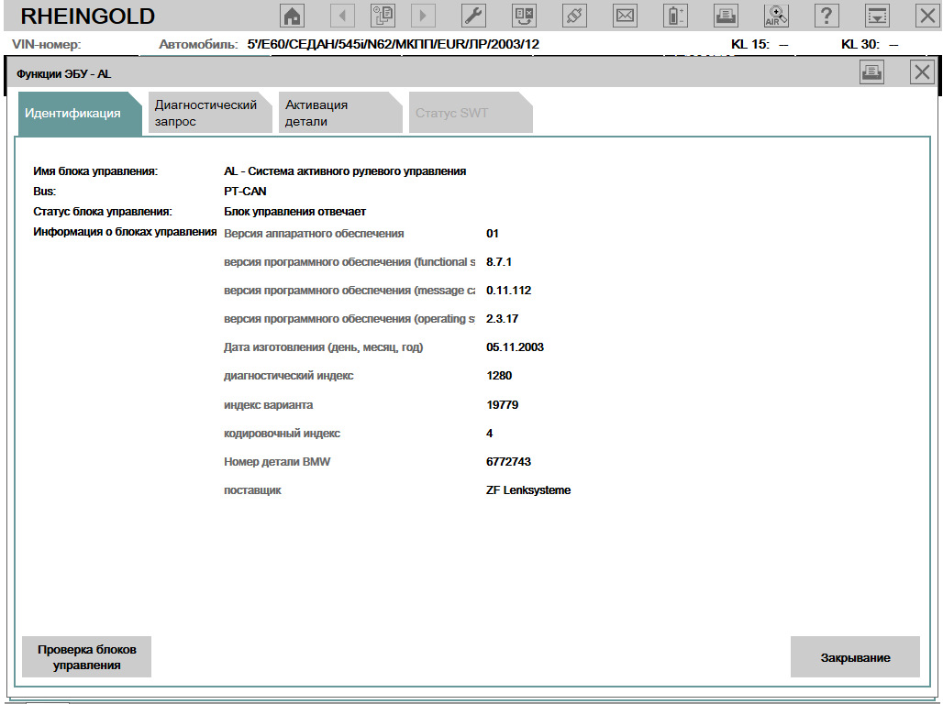Click the Номер детали BMW label
Viewport: 943px width, 704px height.
(x=277, y=462)
